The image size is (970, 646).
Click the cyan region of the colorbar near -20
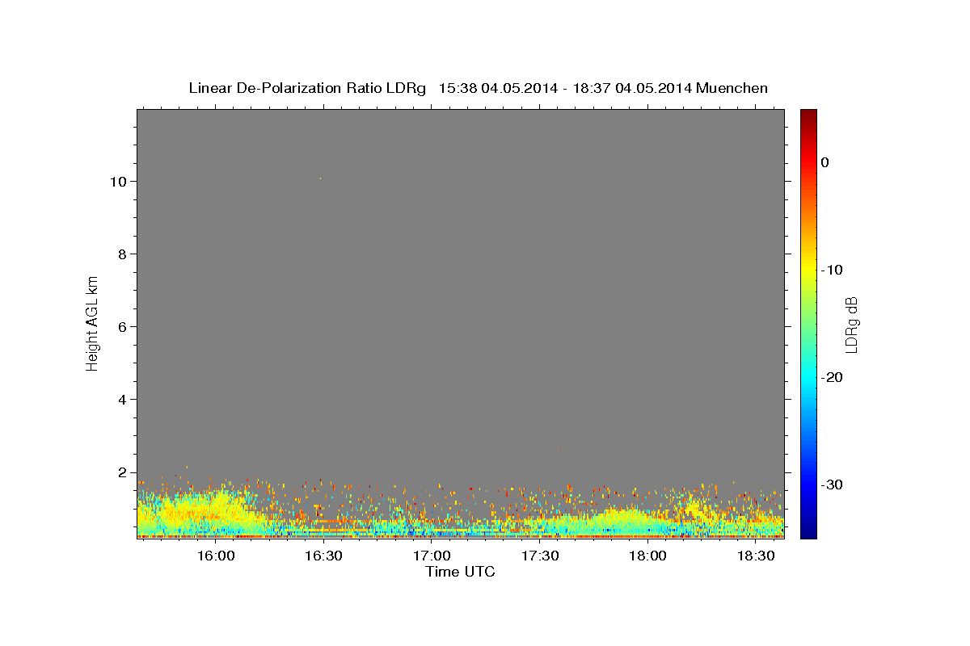(x=808, y=377)
